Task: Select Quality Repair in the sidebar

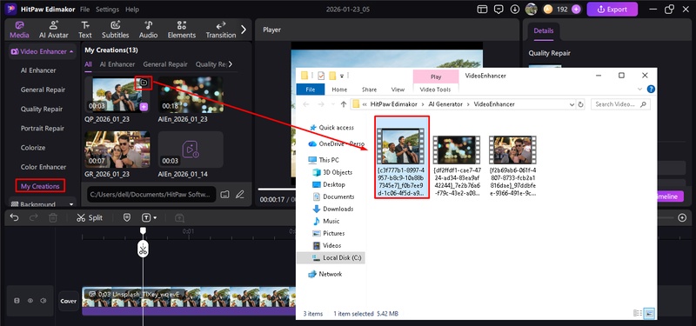Action: click(x=41, y=110)
